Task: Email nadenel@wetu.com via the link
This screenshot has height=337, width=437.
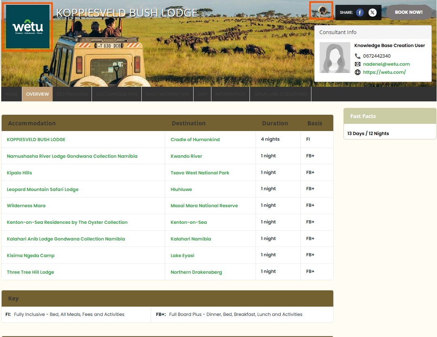Action: [386, 64]
